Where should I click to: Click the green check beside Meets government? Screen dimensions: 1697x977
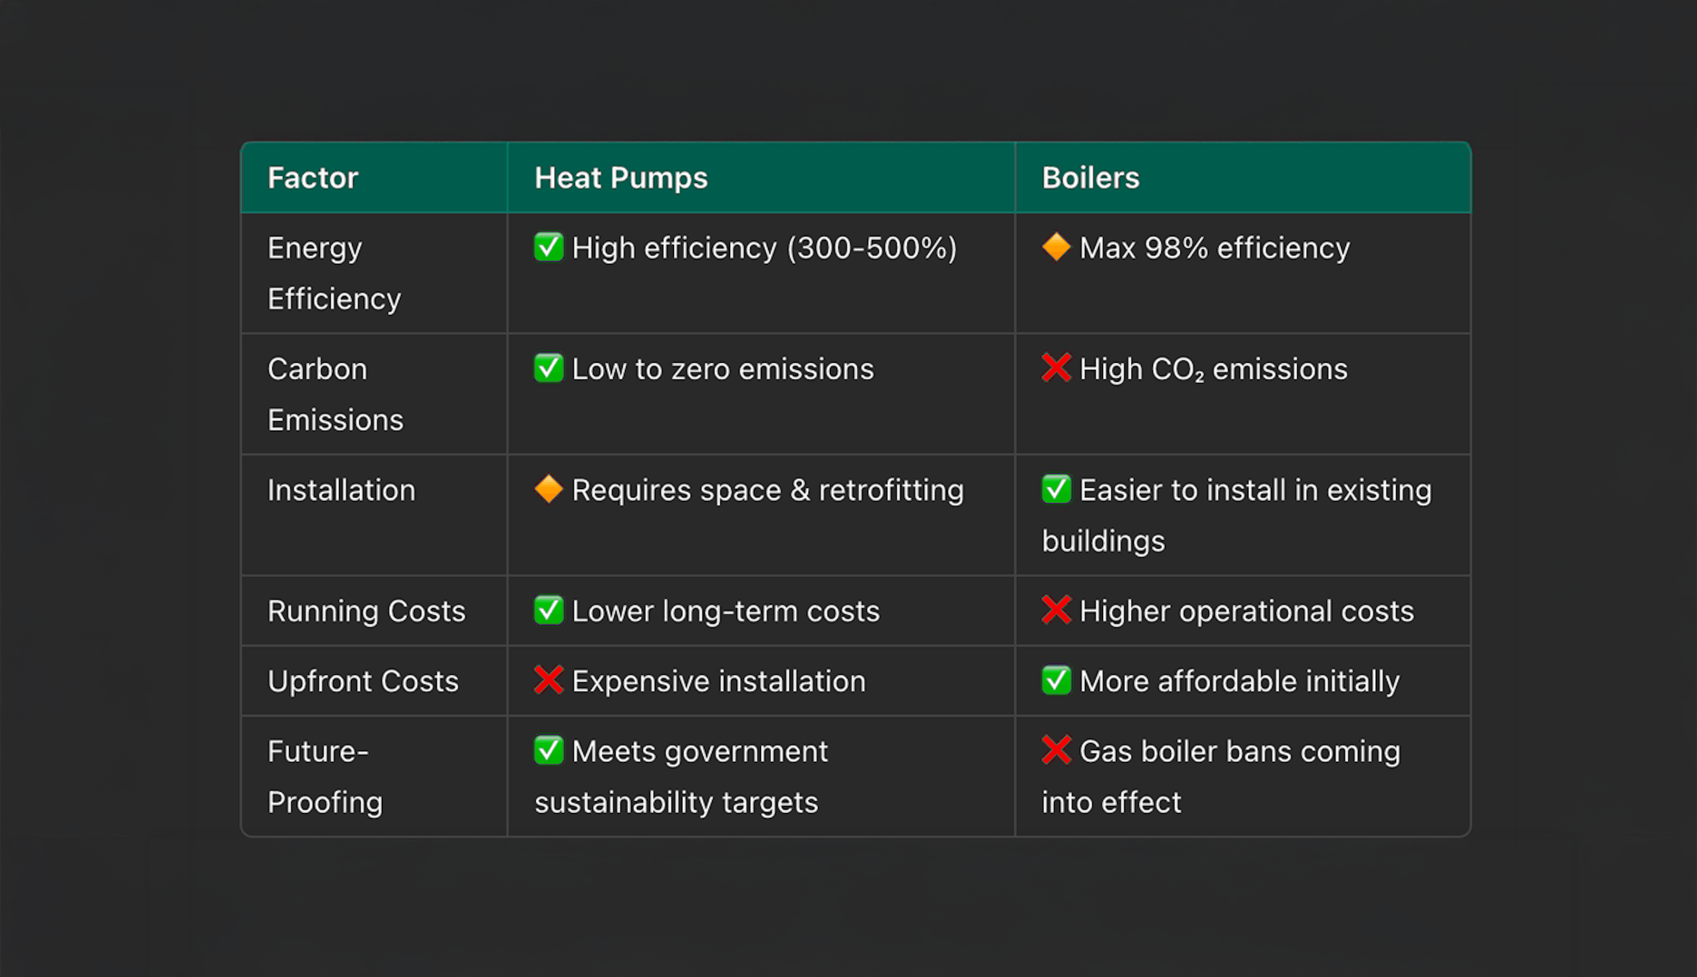tap(548, 750)
